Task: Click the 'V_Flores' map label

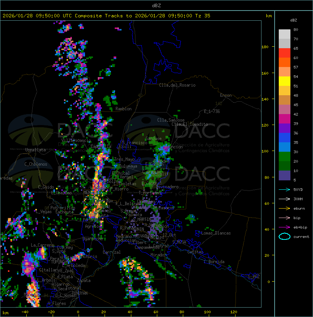Action: click(x=57, y=303)
